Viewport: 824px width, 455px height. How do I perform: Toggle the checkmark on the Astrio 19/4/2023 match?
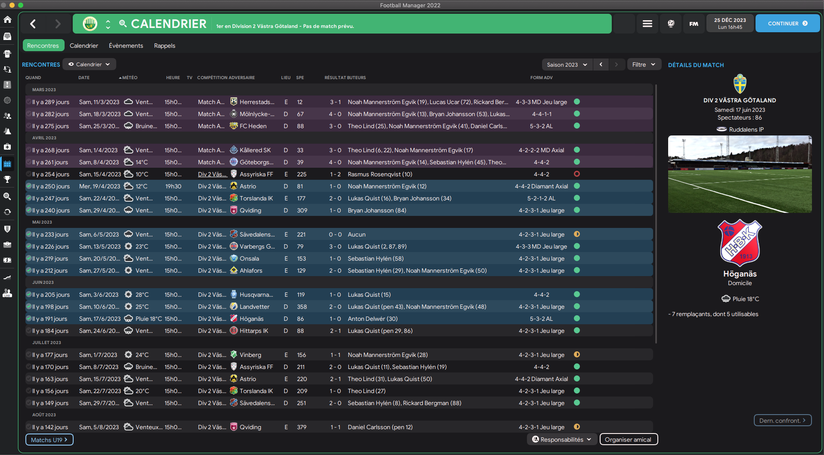[x=29, y=186]
